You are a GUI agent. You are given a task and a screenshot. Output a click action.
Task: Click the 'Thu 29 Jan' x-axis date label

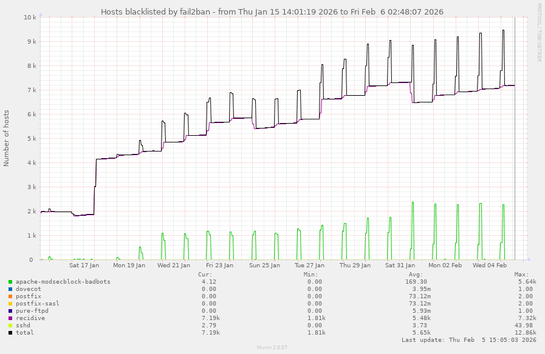[x=355, y=265]
